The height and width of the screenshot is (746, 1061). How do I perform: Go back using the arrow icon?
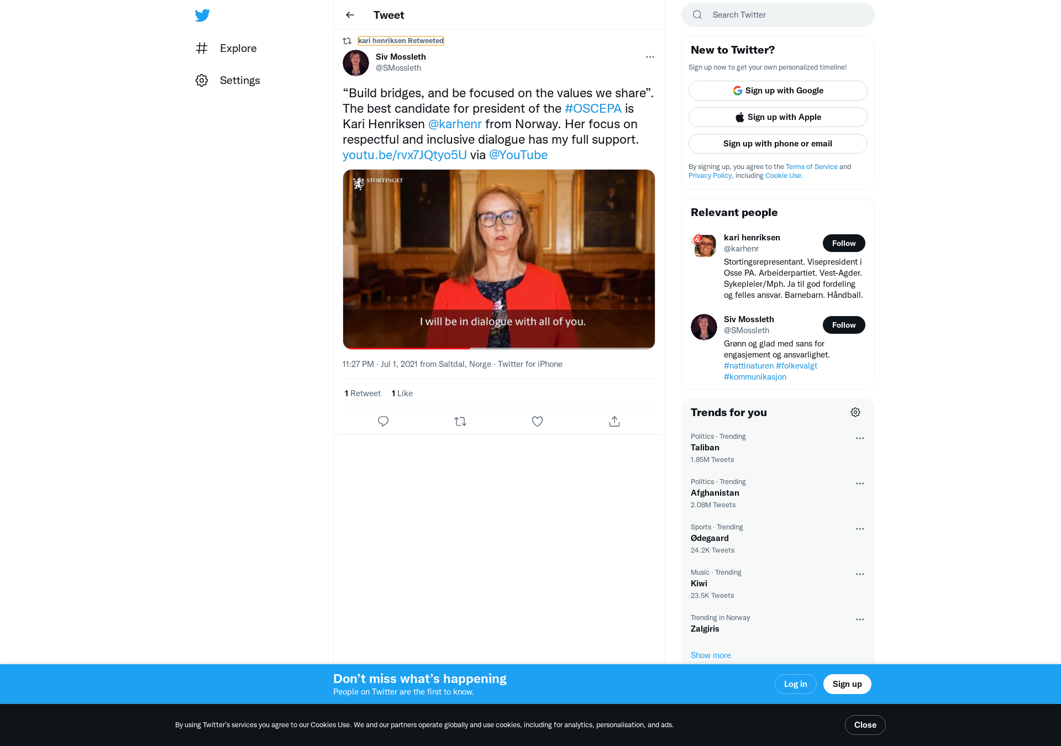tap(350, 15)
